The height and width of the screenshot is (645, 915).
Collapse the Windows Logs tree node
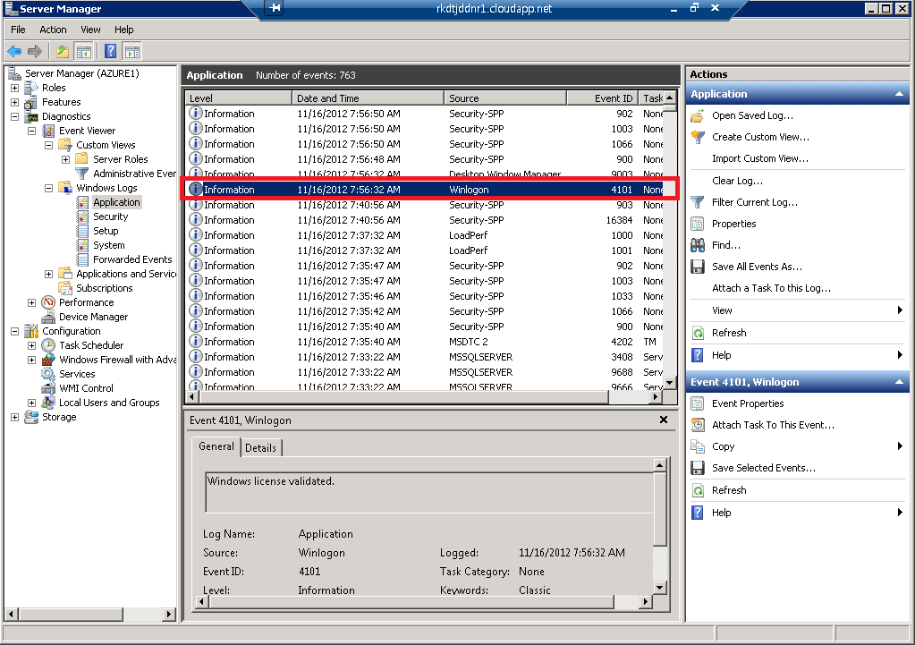tap(49, 188)
